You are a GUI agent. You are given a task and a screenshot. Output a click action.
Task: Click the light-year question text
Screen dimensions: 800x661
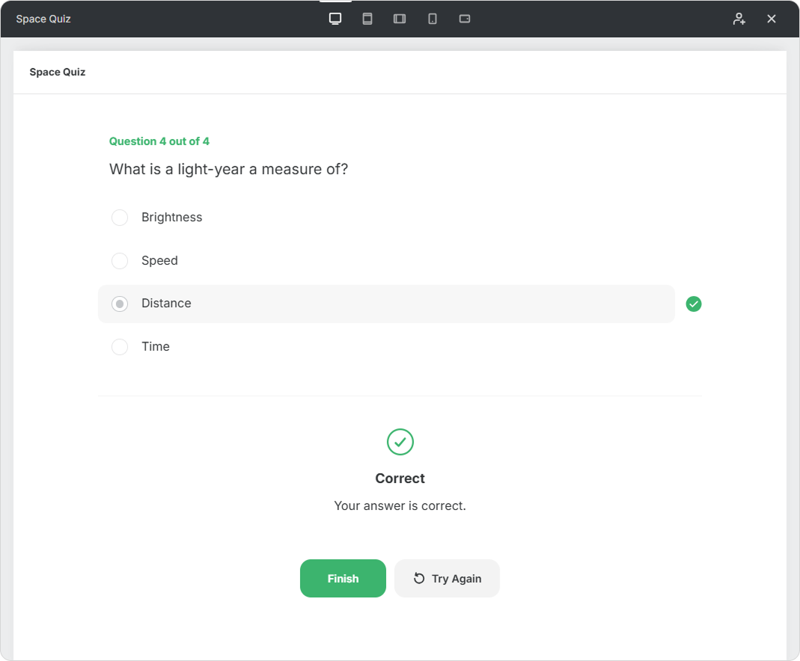point(228,170)
